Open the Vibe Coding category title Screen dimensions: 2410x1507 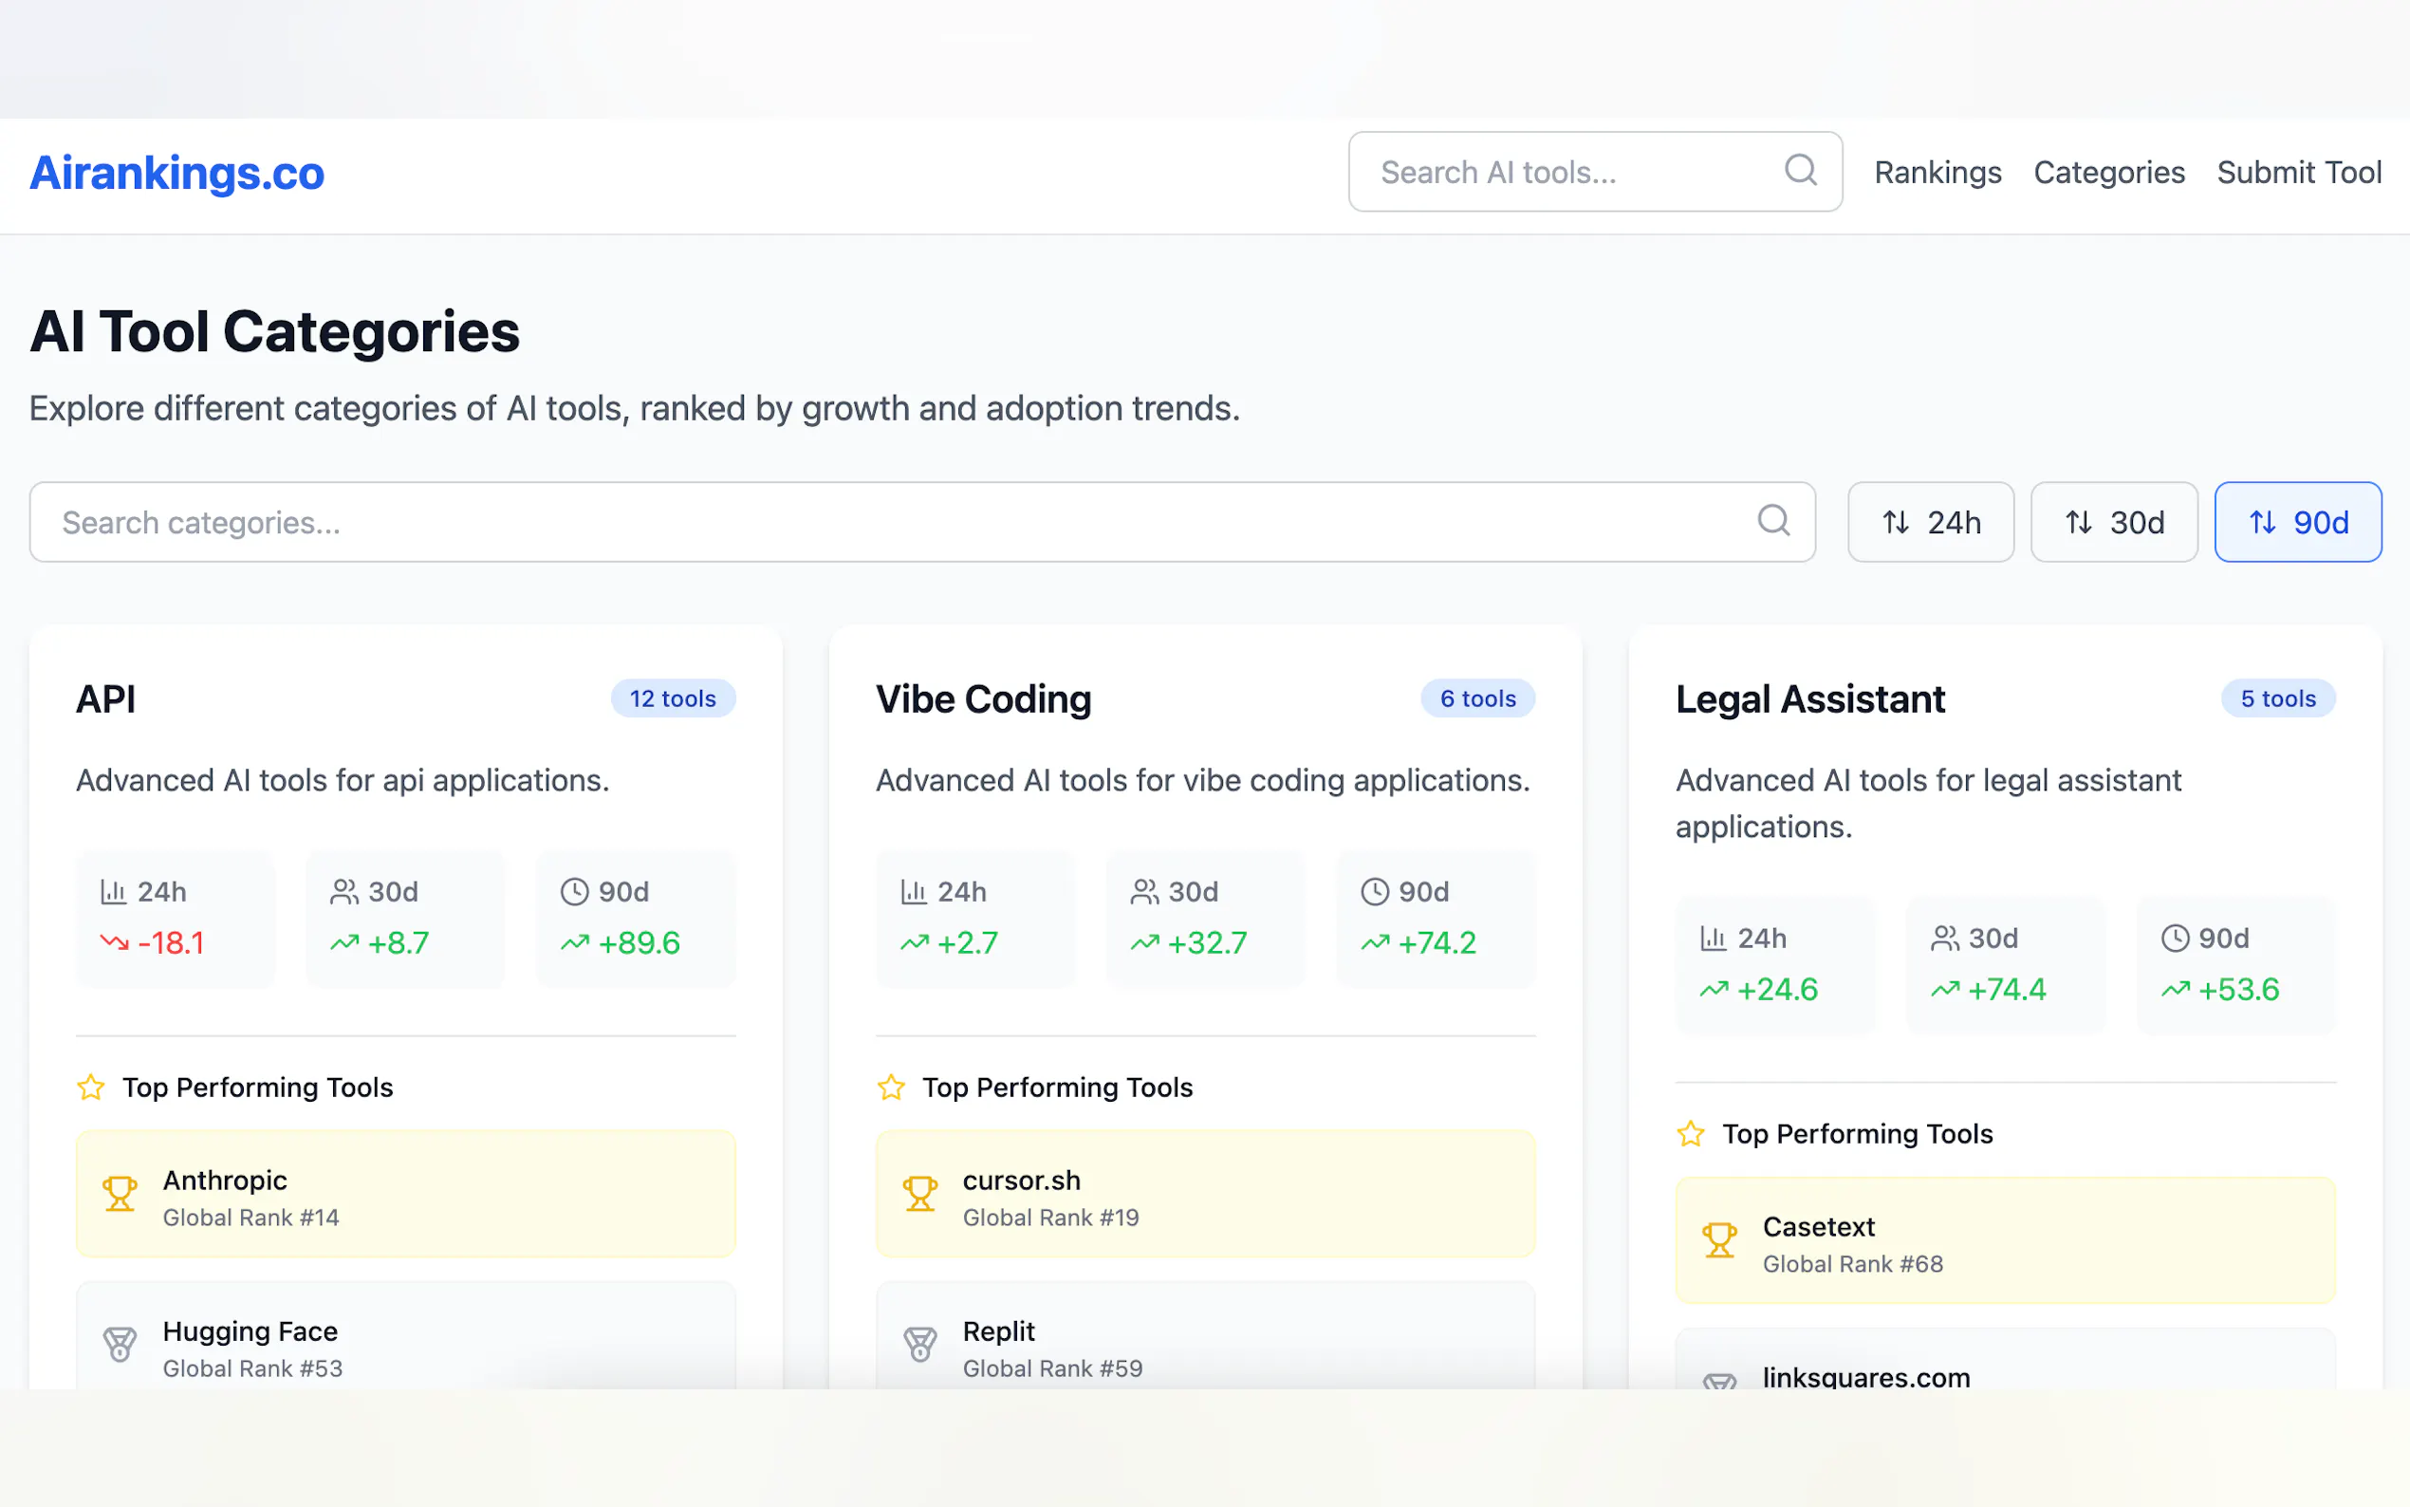coord(982,698)
